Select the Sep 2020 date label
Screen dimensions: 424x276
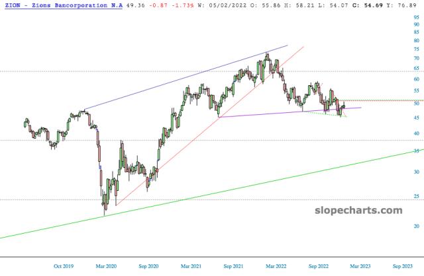148,266
